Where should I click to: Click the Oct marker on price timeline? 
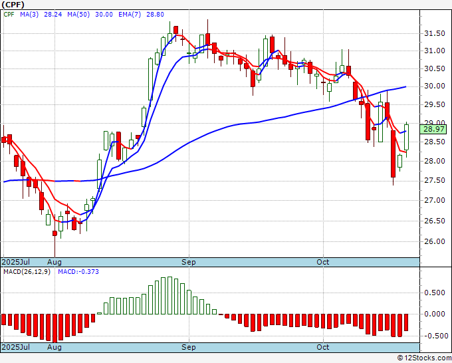tap(322, 262)
